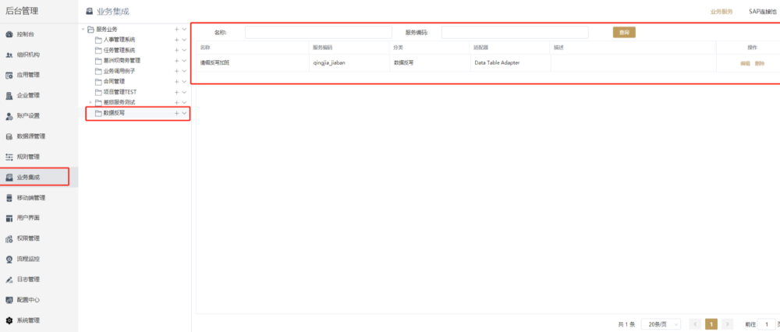
Task: Click plus icon beside 数据反写 folder
Action: 177,113
